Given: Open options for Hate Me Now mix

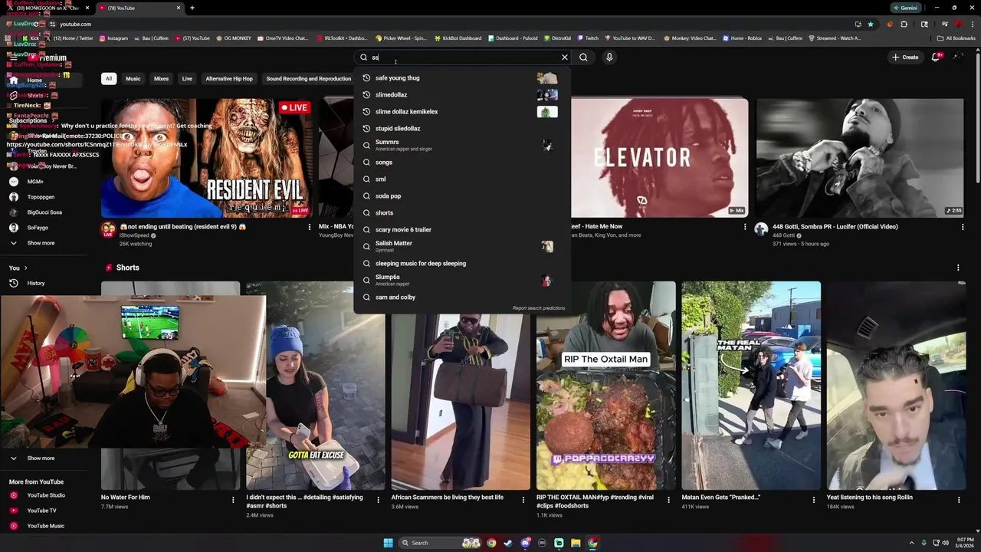Looking at the screenshot, I should coord(745,227).
